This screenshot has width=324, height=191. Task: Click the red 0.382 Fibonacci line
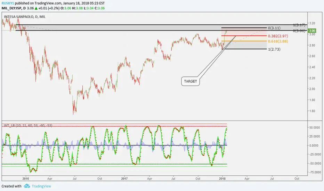(x=244, y=36)
